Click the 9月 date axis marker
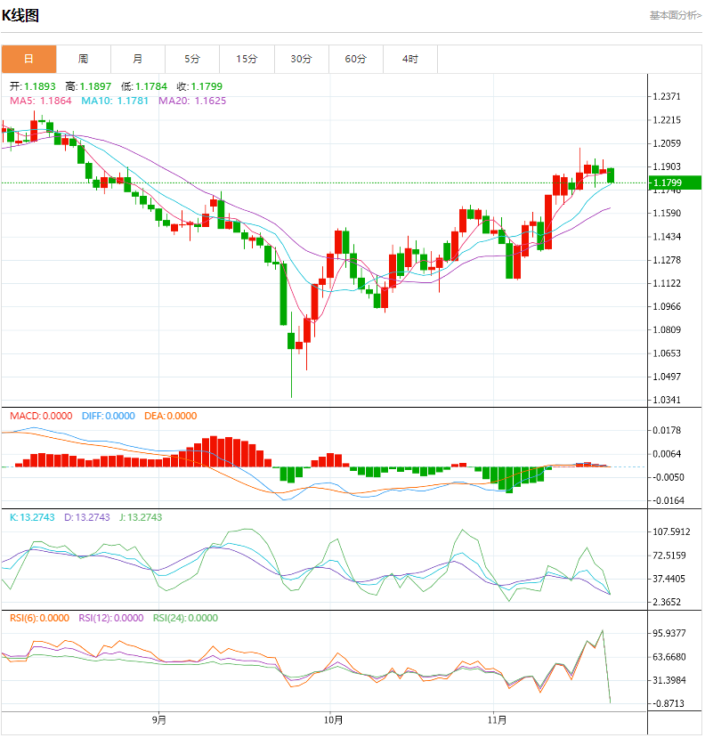The image size is (705, 738). 159,720
